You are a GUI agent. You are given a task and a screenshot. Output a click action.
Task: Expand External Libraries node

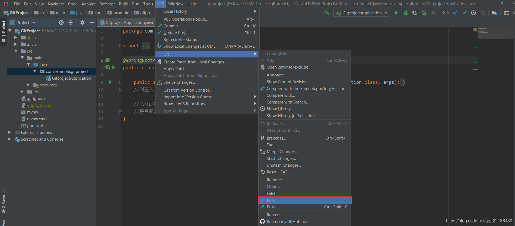[x=9, y=132]
